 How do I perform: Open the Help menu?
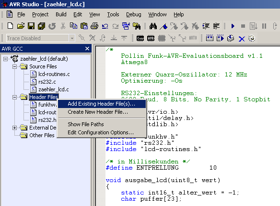pos(178,14)
